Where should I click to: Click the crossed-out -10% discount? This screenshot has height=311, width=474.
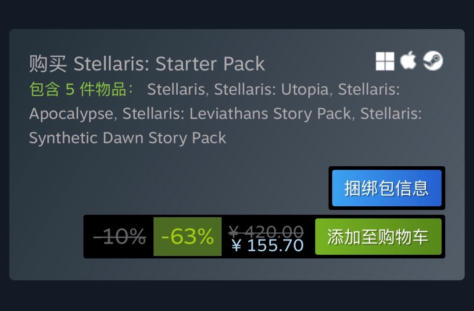coord(119,236)
